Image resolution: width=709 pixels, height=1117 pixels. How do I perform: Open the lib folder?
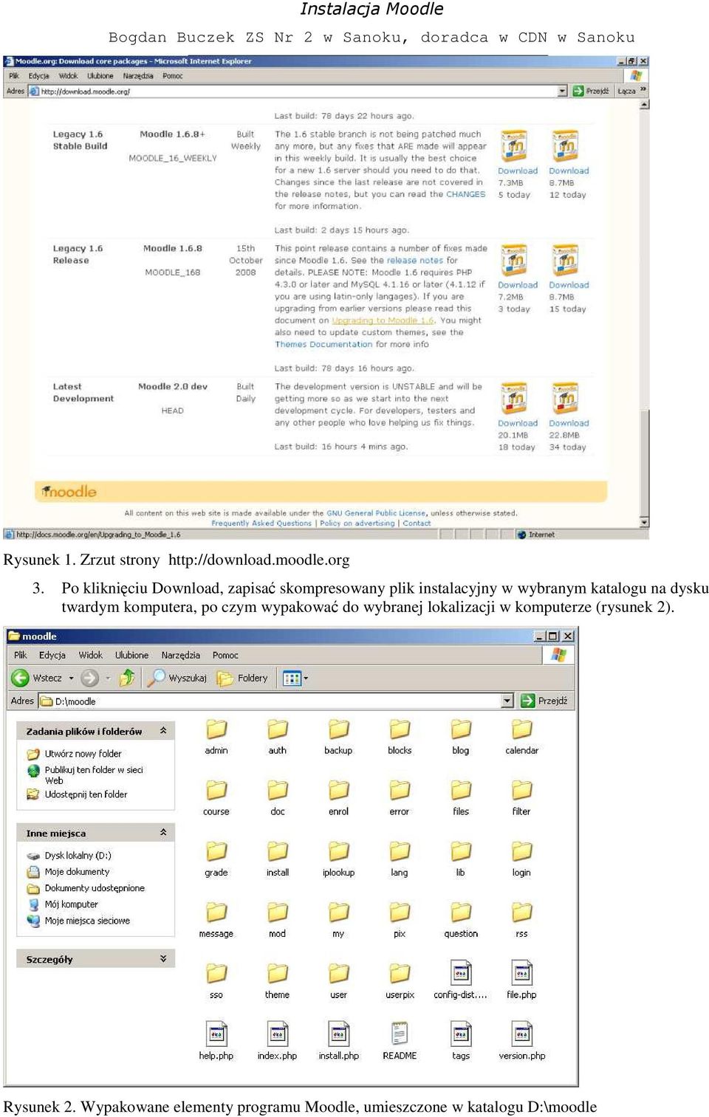[461, 859]
